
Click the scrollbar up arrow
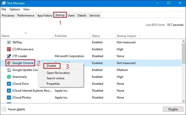[x=184, y=41]
